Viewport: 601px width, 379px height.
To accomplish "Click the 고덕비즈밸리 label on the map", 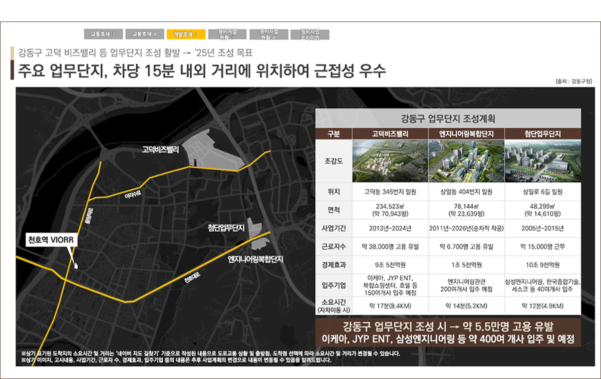I will click(161, 149).
